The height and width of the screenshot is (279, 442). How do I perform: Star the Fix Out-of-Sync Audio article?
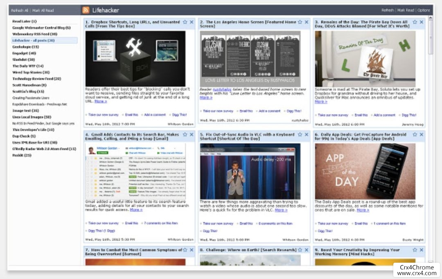[x=300, y=135]
